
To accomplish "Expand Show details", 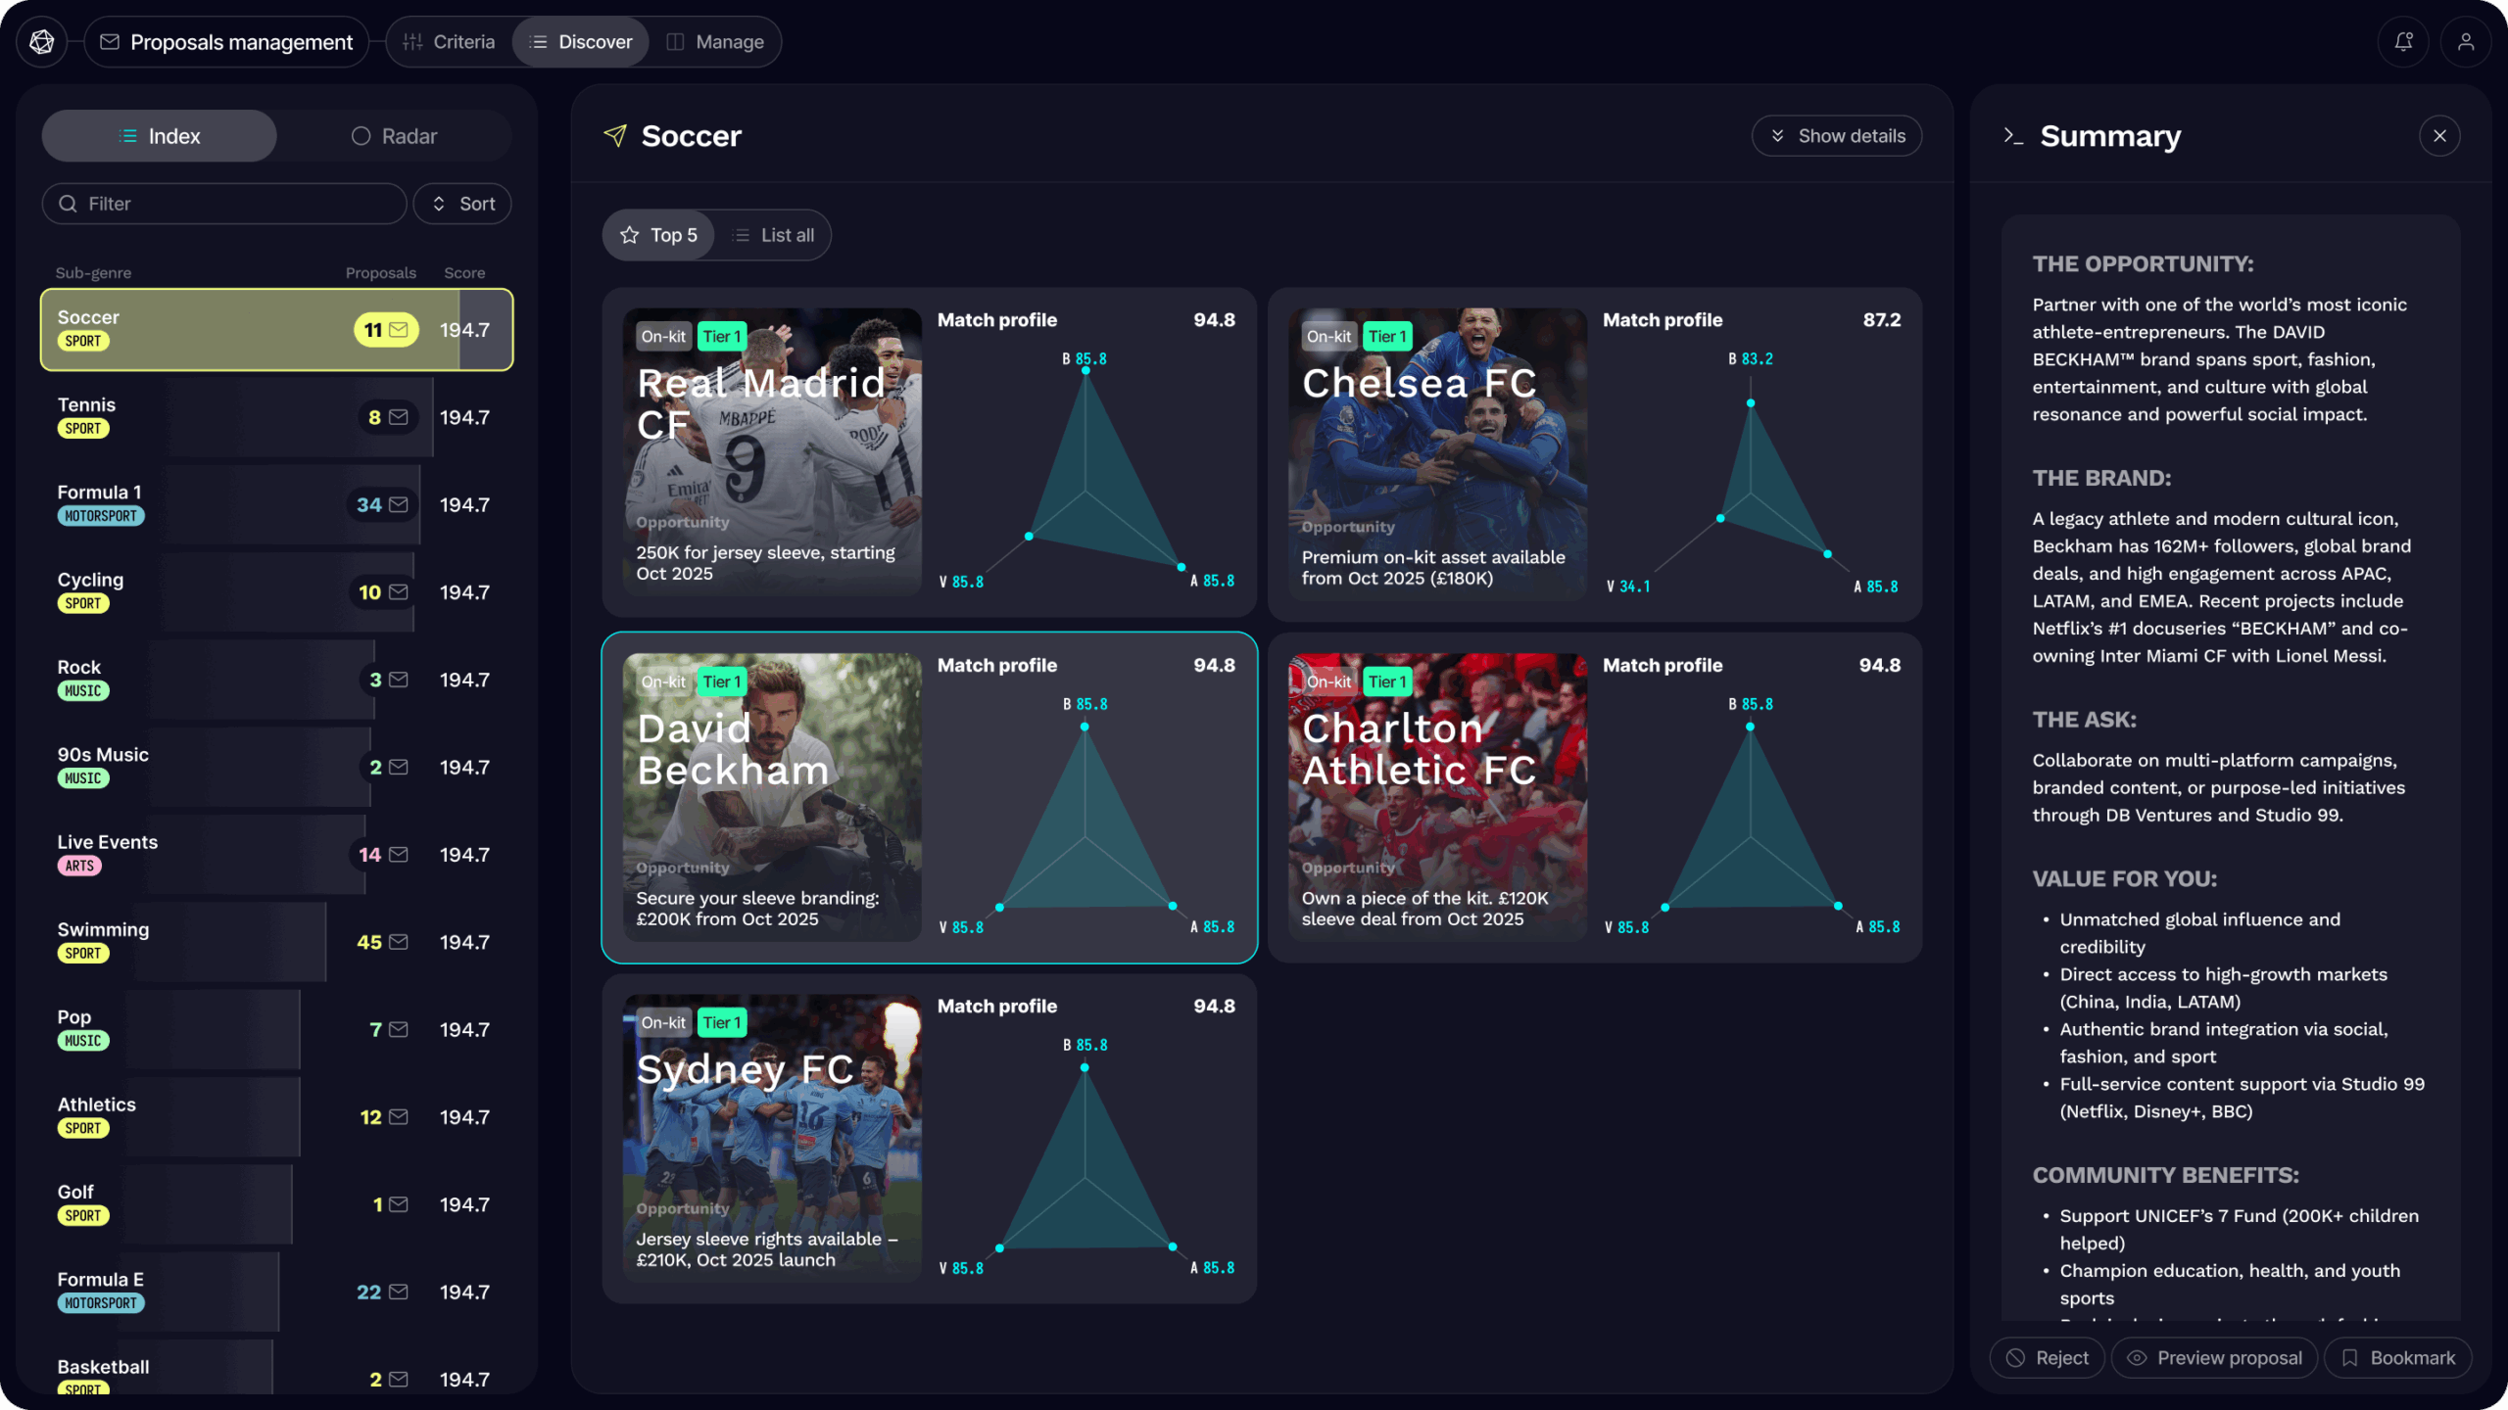I will pyautogui.click(x=1837, y=136).
